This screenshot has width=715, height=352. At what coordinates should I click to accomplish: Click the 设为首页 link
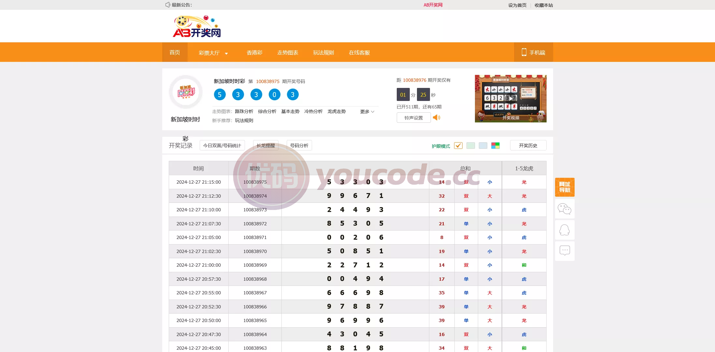(x=517, y=5)
